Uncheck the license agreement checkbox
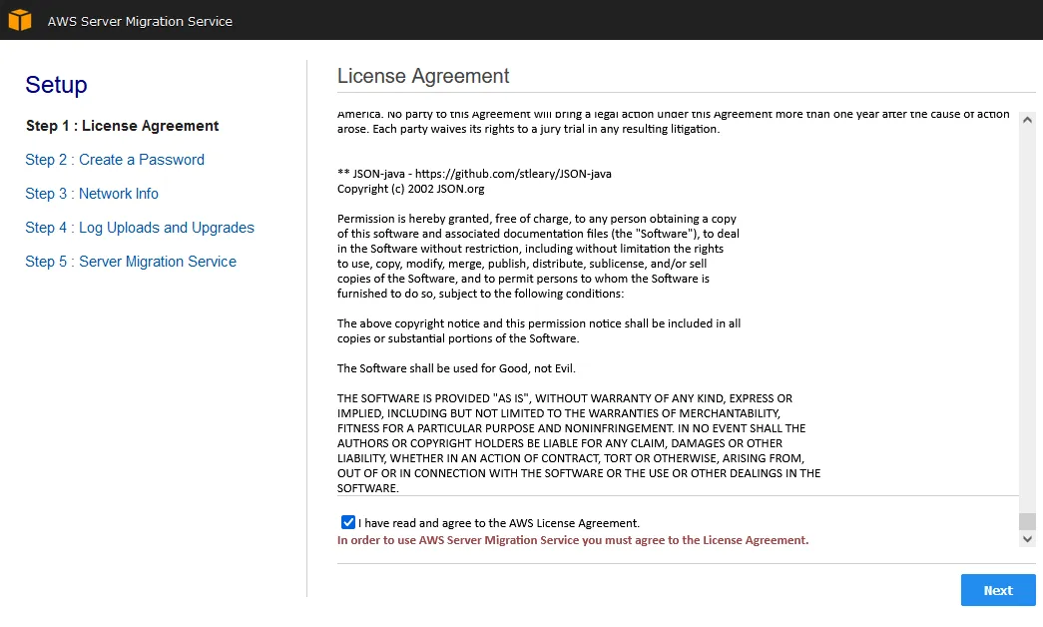This screenshot has width=1043, height=627. coord(348,522)
